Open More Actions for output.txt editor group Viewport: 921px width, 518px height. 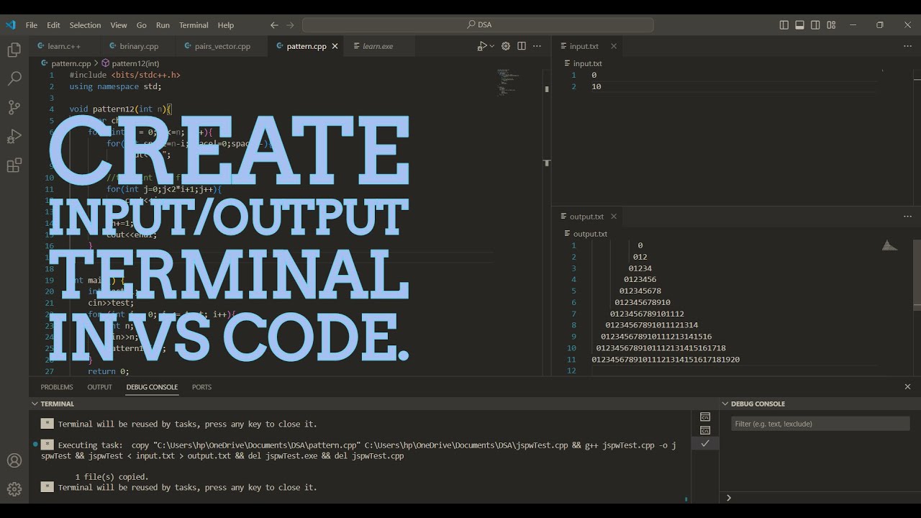tap(907, 217)
